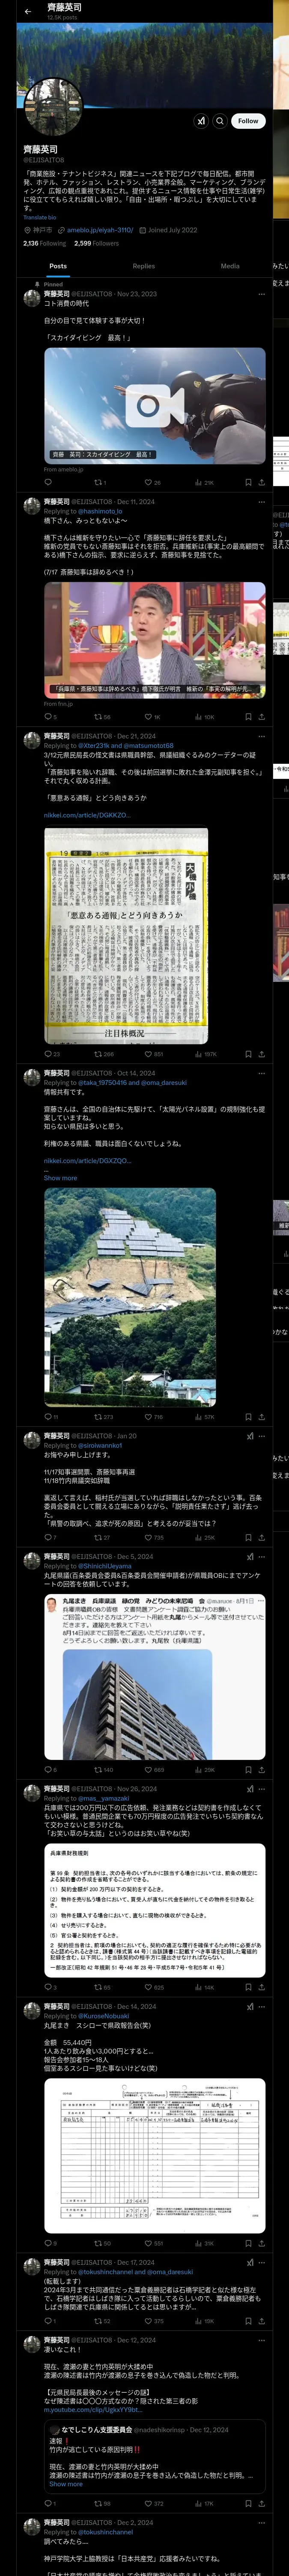Switch to the Replies tab

tap(143, 266)
